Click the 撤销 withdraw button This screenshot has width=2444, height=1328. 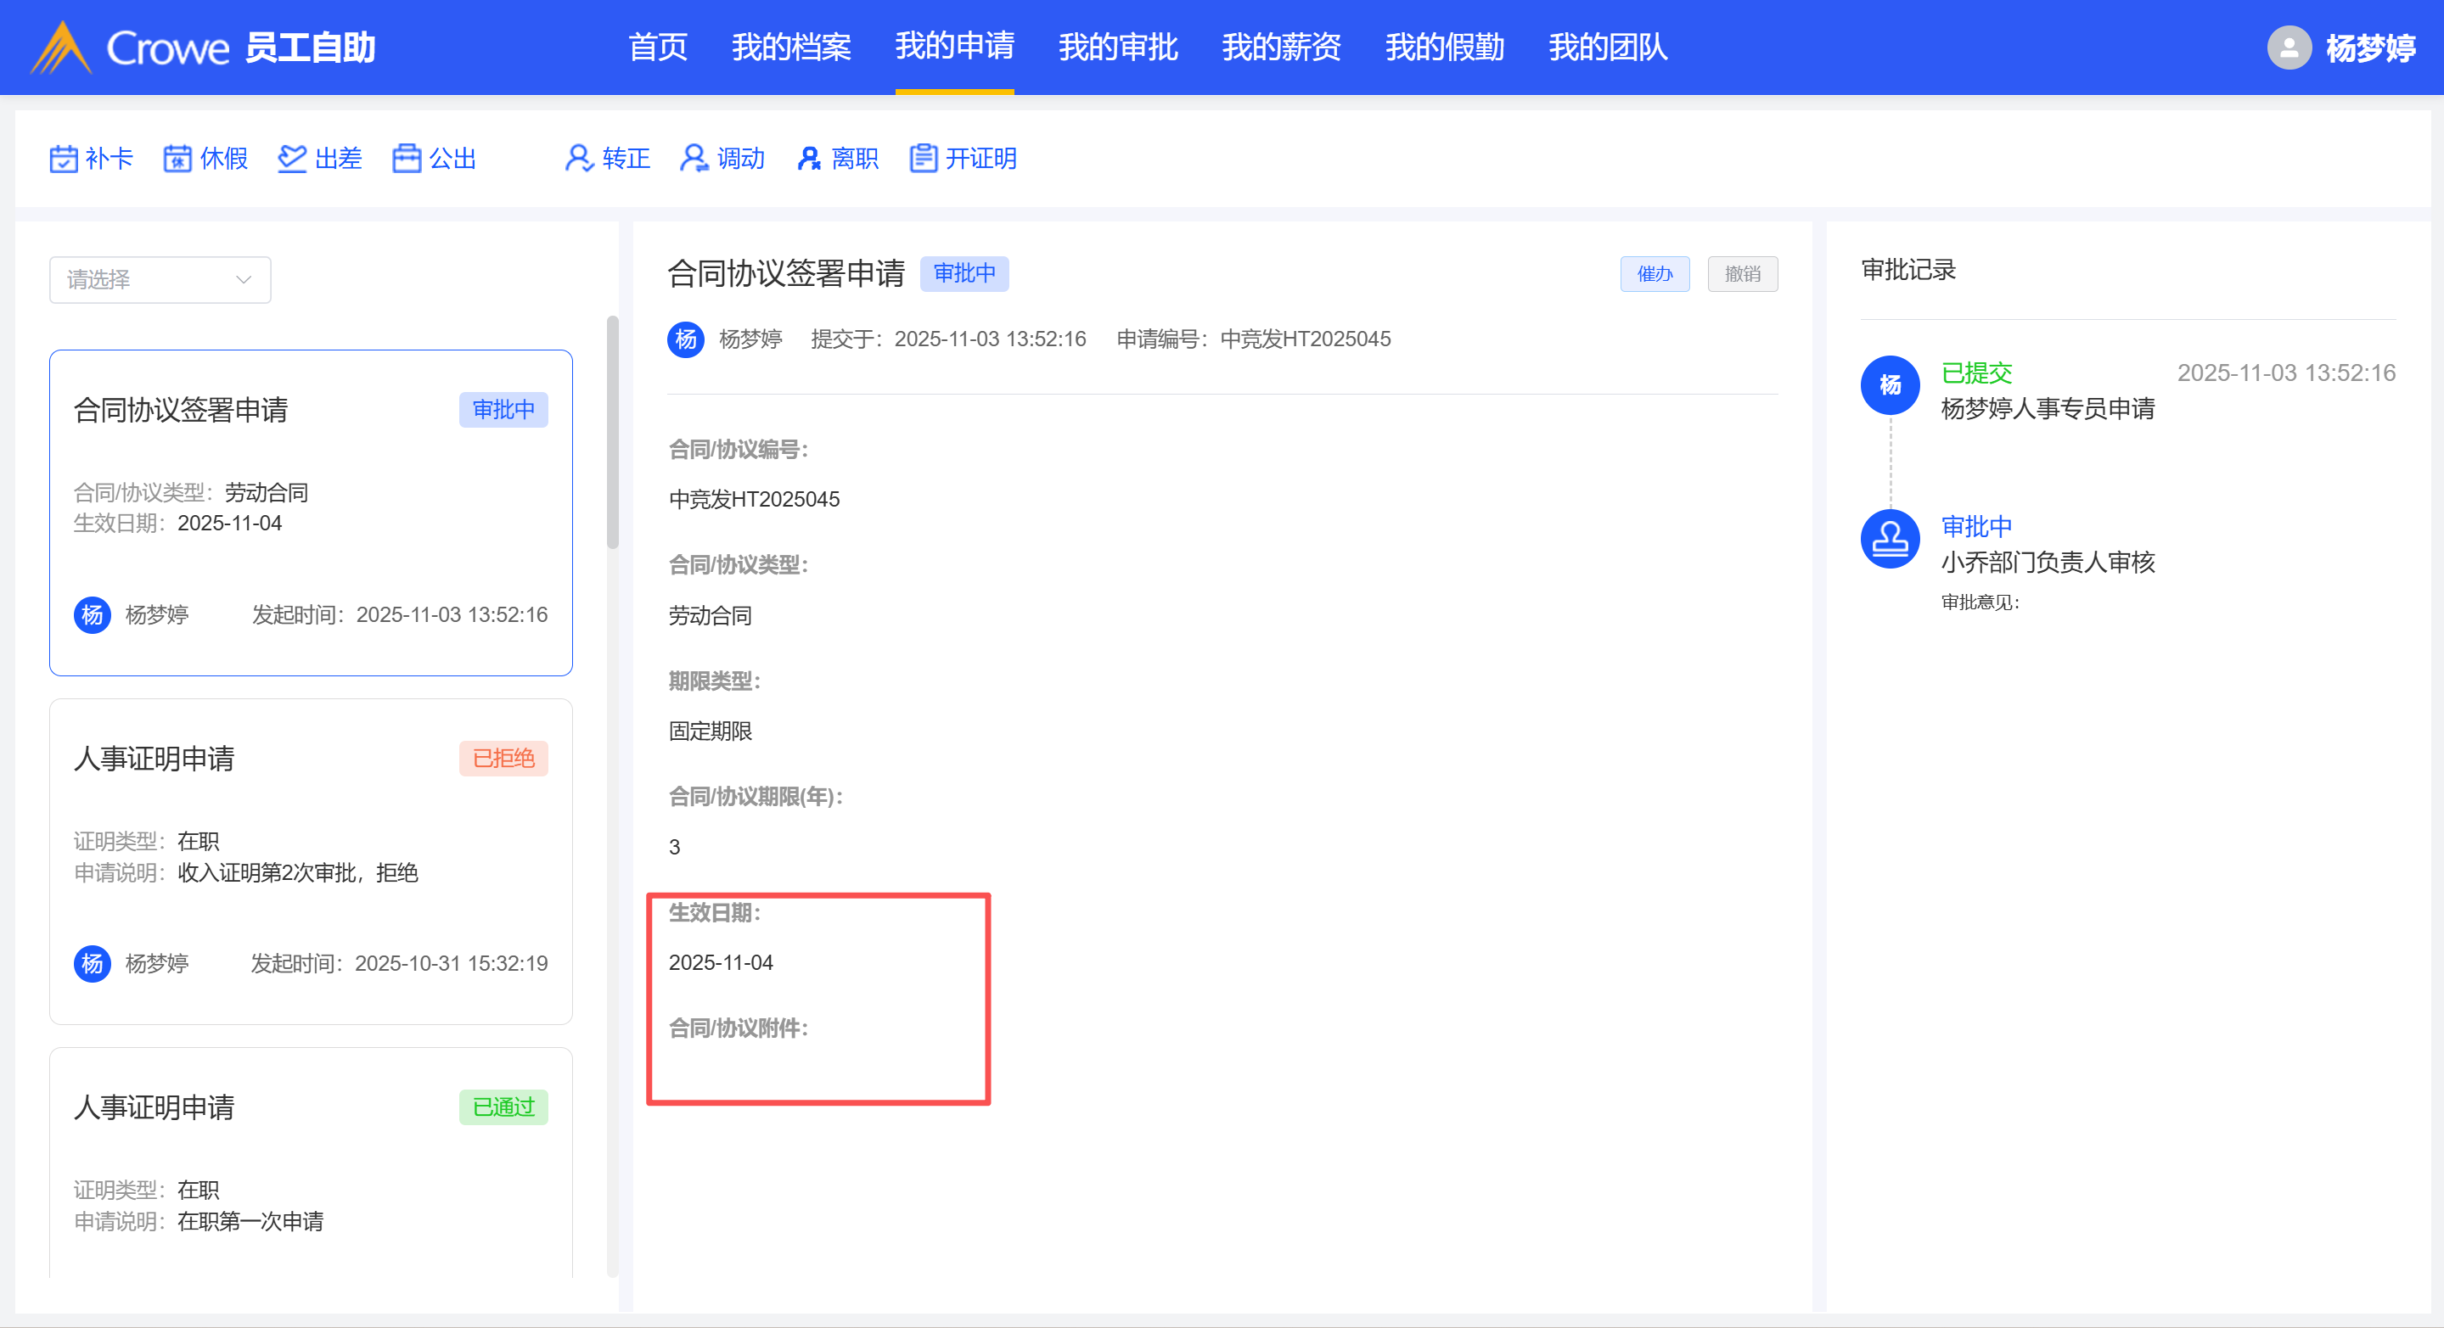[1742, 274]
